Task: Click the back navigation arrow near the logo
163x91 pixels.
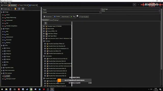Action: 134,5
